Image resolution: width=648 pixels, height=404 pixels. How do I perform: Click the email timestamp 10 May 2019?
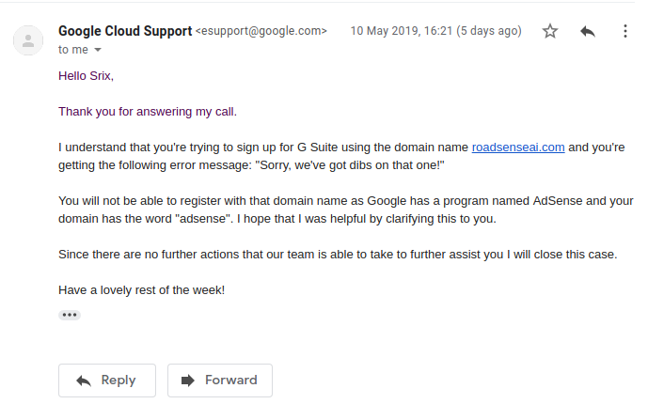pos(436,31)
